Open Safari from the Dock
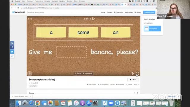Screen dimensions: 190x107 pyautogui.click(x=31, y=103)
